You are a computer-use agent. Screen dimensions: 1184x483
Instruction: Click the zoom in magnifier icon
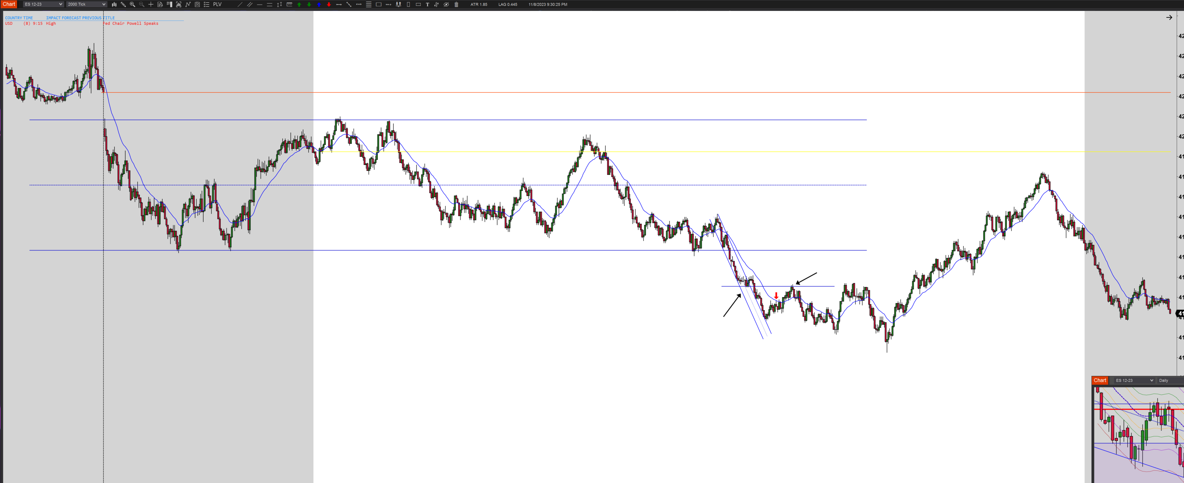[x=132, y=5]
